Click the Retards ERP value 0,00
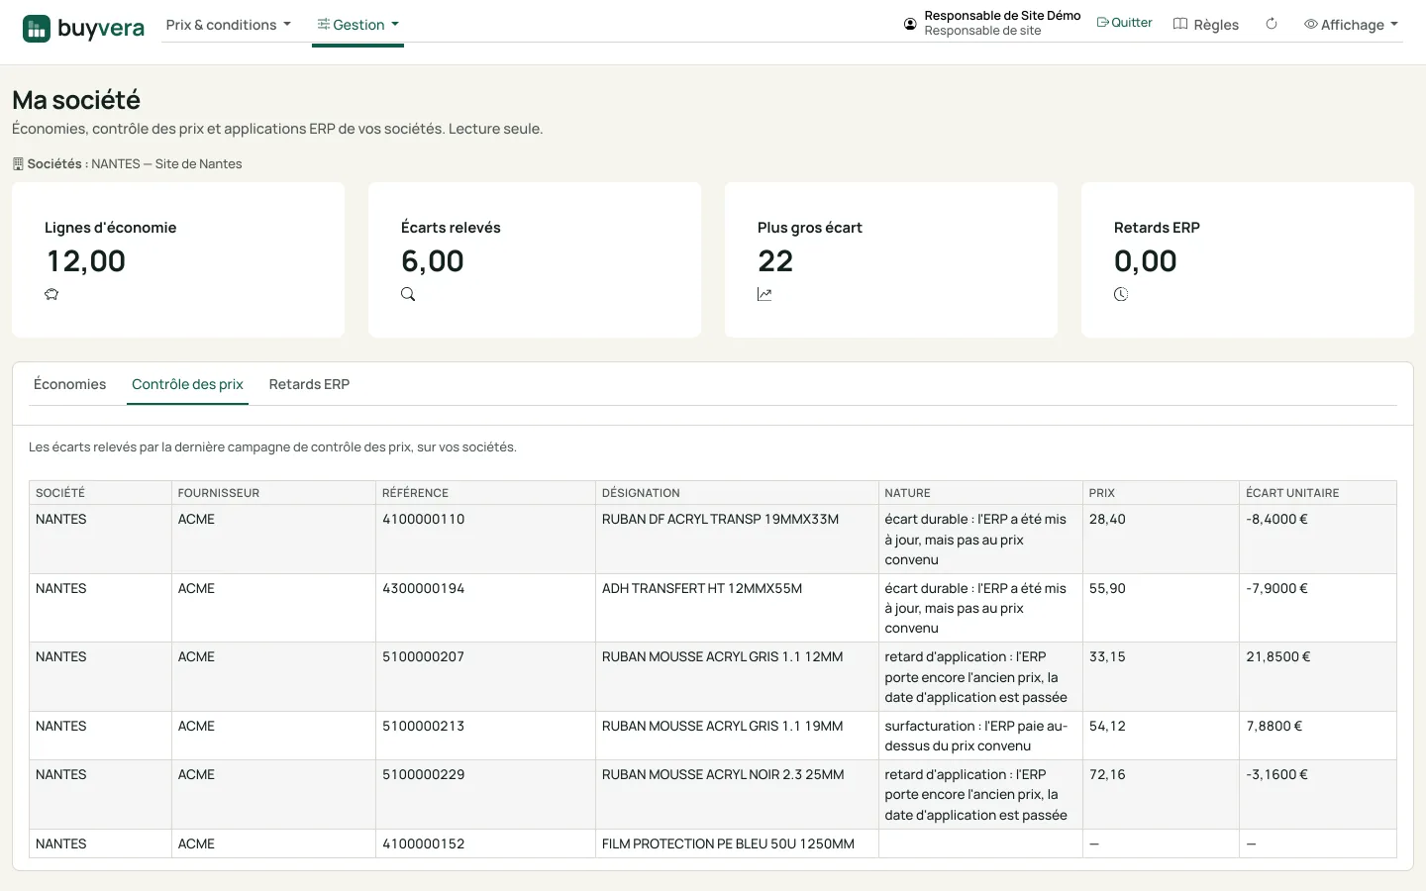 pos(1146,261)
